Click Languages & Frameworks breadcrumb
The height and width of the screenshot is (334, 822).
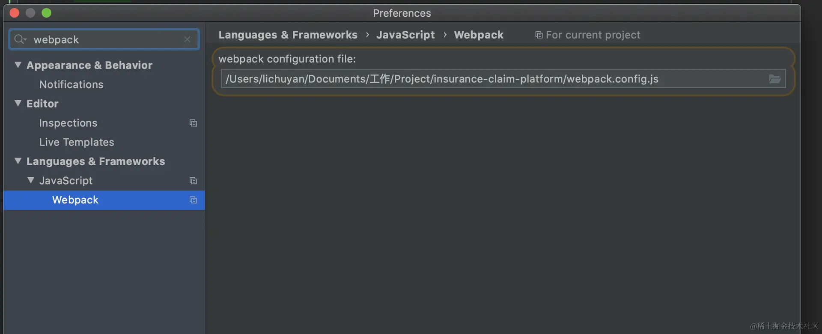tap(288, 35)
